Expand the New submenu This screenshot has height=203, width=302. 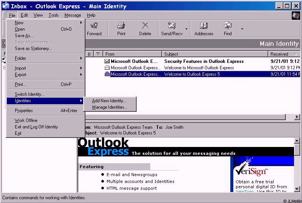click(45, 23)
